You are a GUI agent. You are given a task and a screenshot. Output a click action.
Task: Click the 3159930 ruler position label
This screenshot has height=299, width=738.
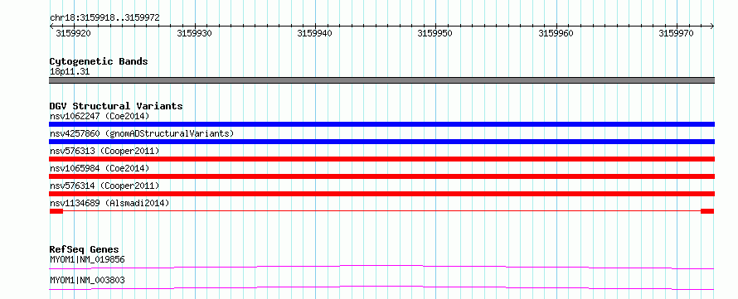pyautogui.click(x=194, y=33)
